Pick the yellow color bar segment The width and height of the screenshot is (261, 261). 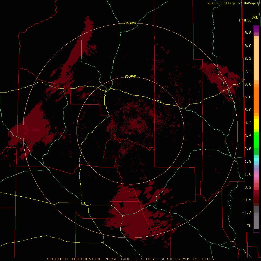coord(256,124)
